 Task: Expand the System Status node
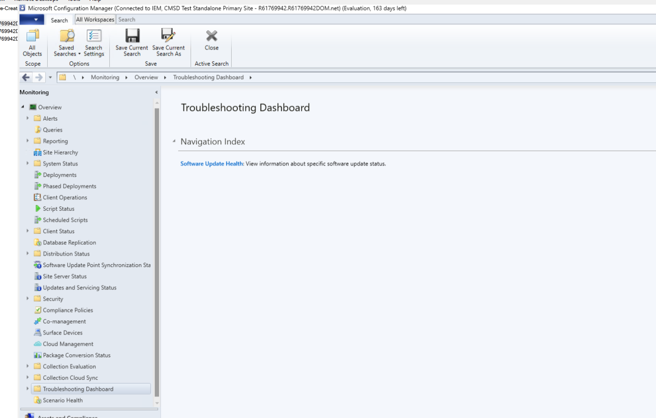tap(28, 163)
